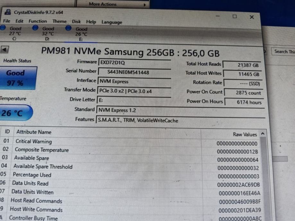Click the Serial Number field

(x=134, y=72)
